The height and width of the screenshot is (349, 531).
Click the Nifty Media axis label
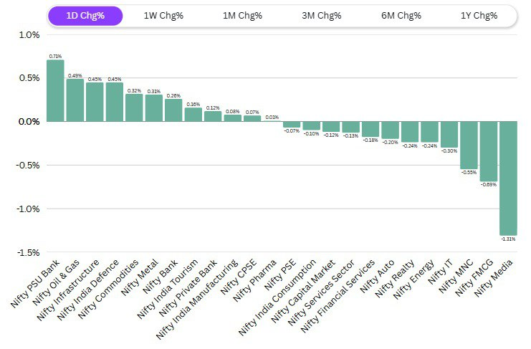click(x=494, y=278)
